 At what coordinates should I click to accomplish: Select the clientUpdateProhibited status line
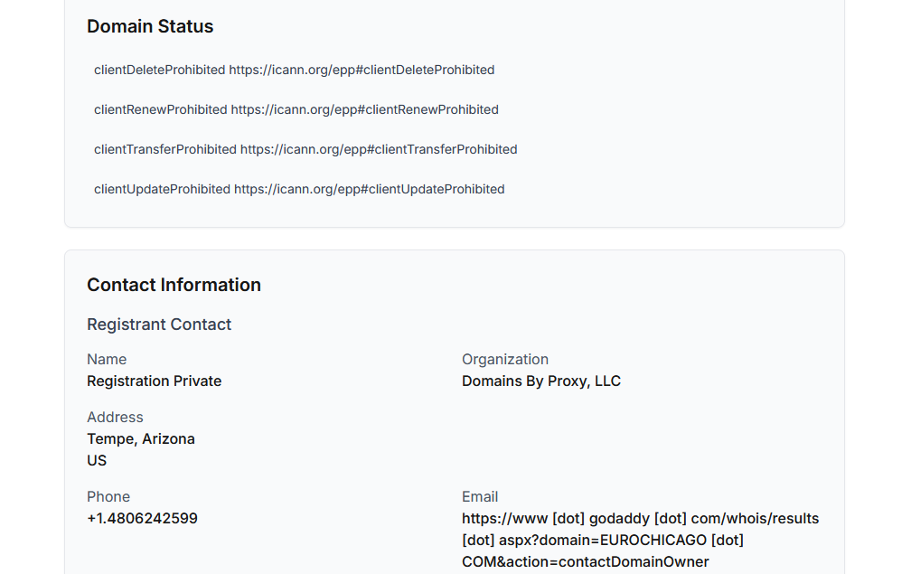299,190
